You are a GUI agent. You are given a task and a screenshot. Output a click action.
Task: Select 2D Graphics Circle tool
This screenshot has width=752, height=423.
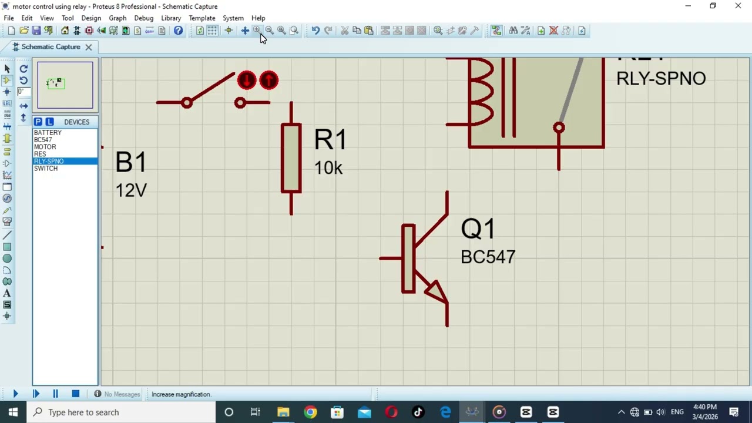(7, 258)
